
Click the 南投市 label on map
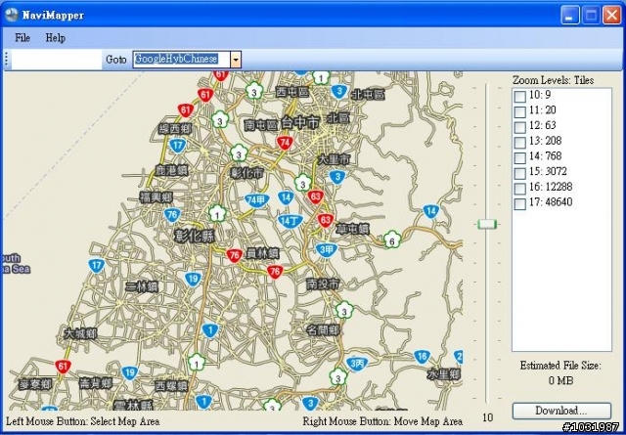coord(323,283)
